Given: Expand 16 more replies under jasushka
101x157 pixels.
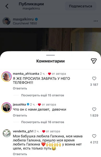Looking at the screenshot, I should (x=43, y=122).
